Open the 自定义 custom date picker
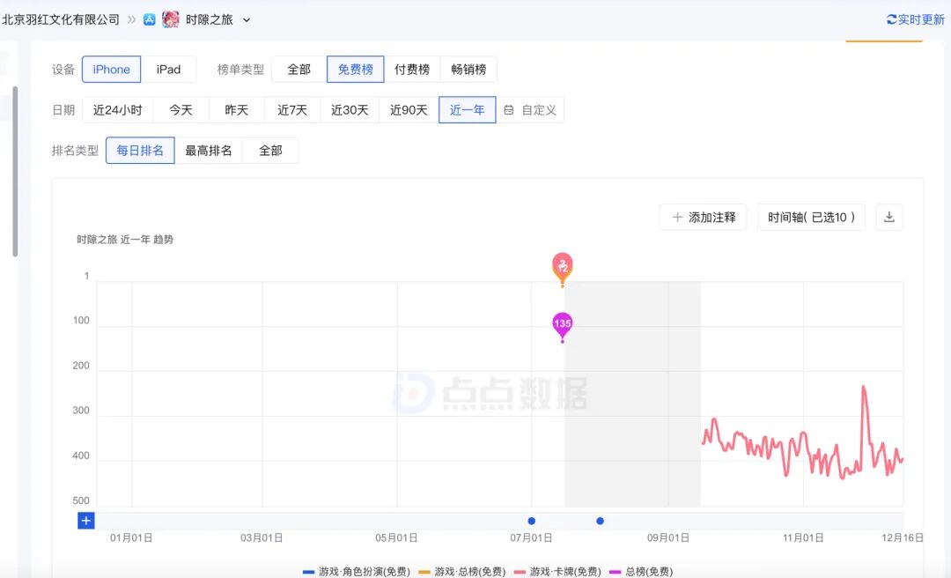Viewport: 951px width, 578px height. click(x=530, y=110)
